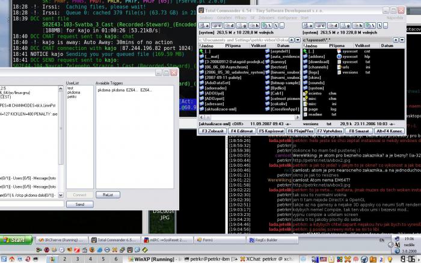Select drive d in left Total Commander panel
The width and height of the screenshot is (421, 263).
229,25
